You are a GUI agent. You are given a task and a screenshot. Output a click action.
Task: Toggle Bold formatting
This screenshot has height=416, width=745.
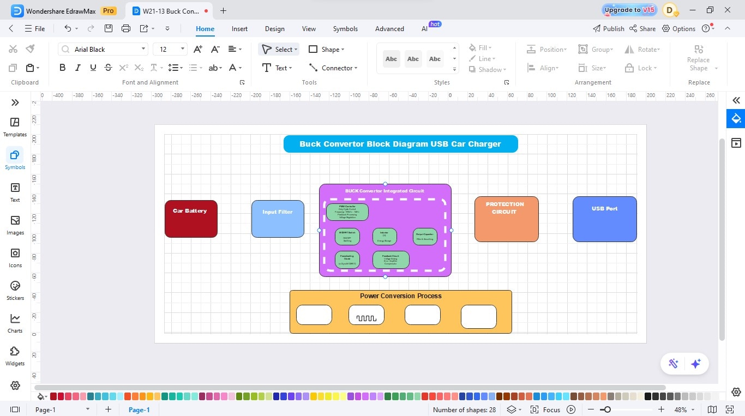63,68
